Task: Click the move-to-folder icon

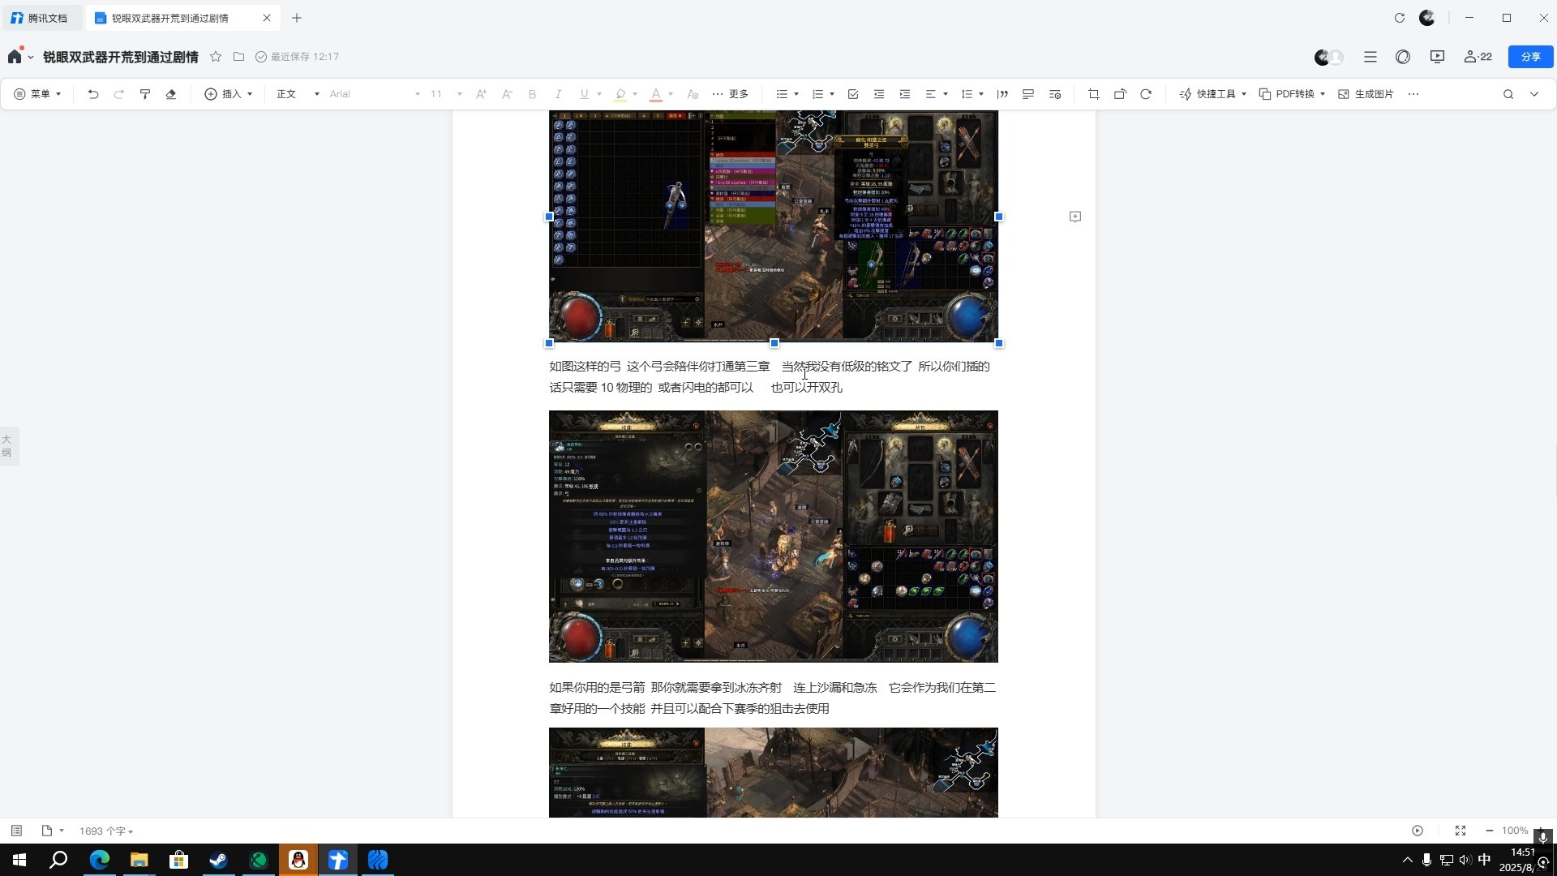Action: [238, 57]
